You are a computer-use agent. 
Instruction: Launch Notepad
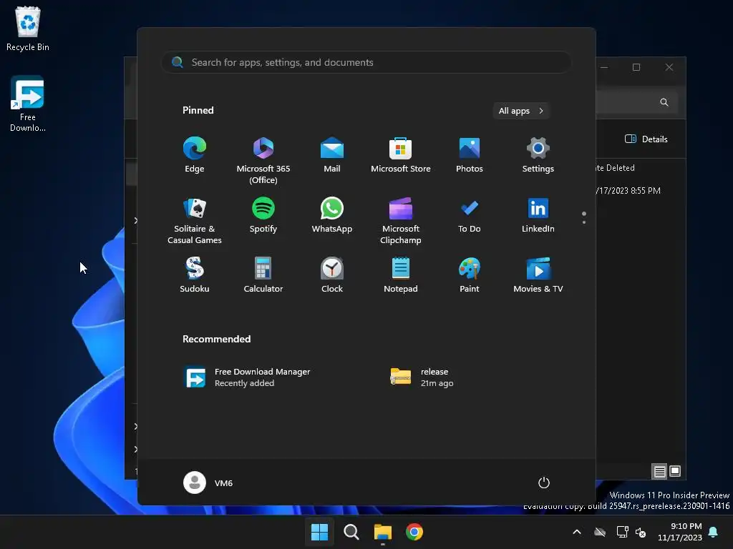point(401,275)
